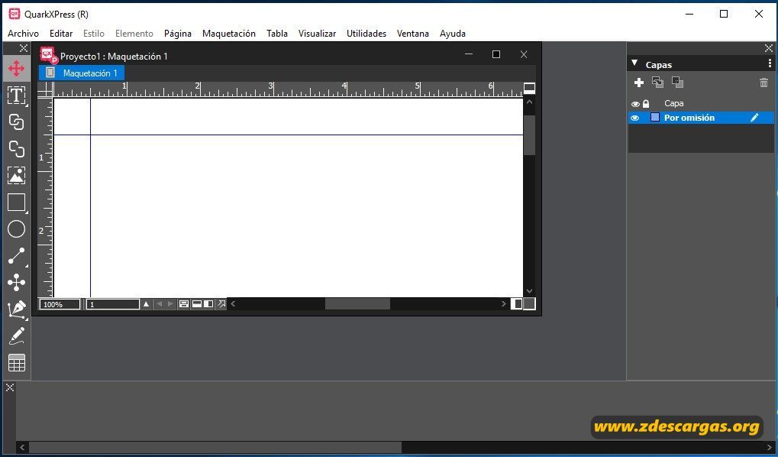Screen dimensions: 778x457
Task: Select the Text Content tool
Action: tap(16, 96)
